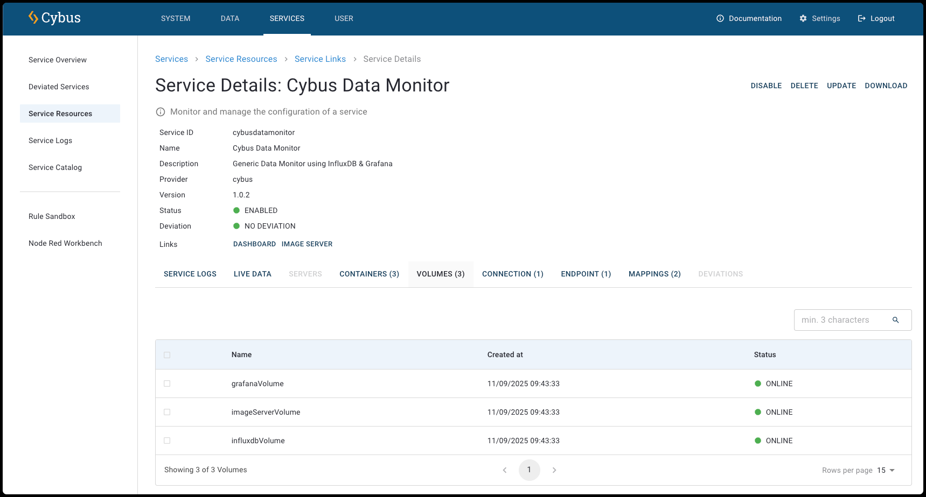
Task: Tick the imageServerVolume checkbox
Action: tap(167, 412)
